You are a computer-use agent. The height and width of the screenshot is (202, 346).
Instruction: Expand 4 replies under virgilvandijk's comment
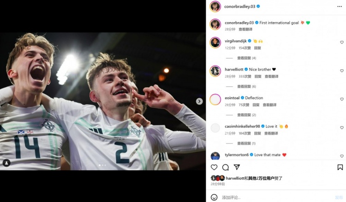coord(246,58)
